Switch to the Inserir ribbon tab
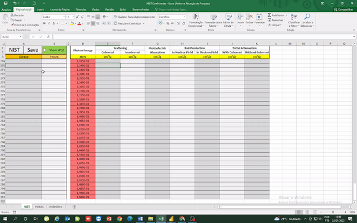357x223 pixels. pos(40,10)
